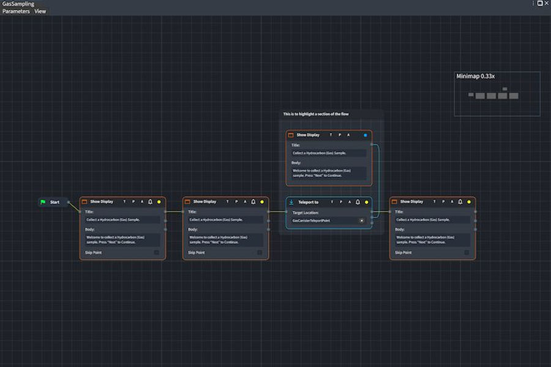
Task: Click P on the Show Display node right of Teleport to
Action: (x=443, y=202)
